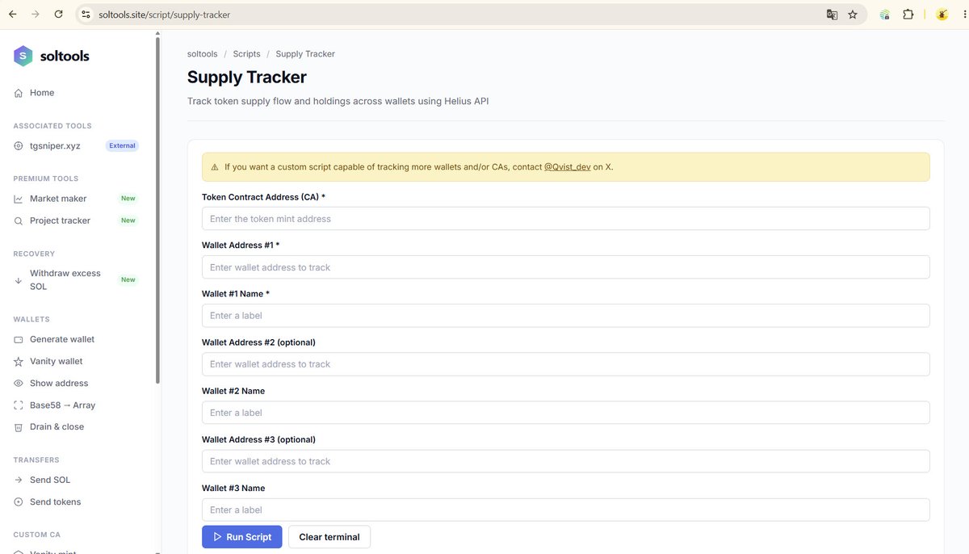Click the site information icon in address bar
Viewport: 969px width, 554px height.
[86, 15]
